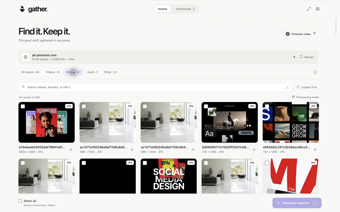Open settings with the gear icon
Image resolution: width=340 pixels, height=212 pixels.
[318, 9]
